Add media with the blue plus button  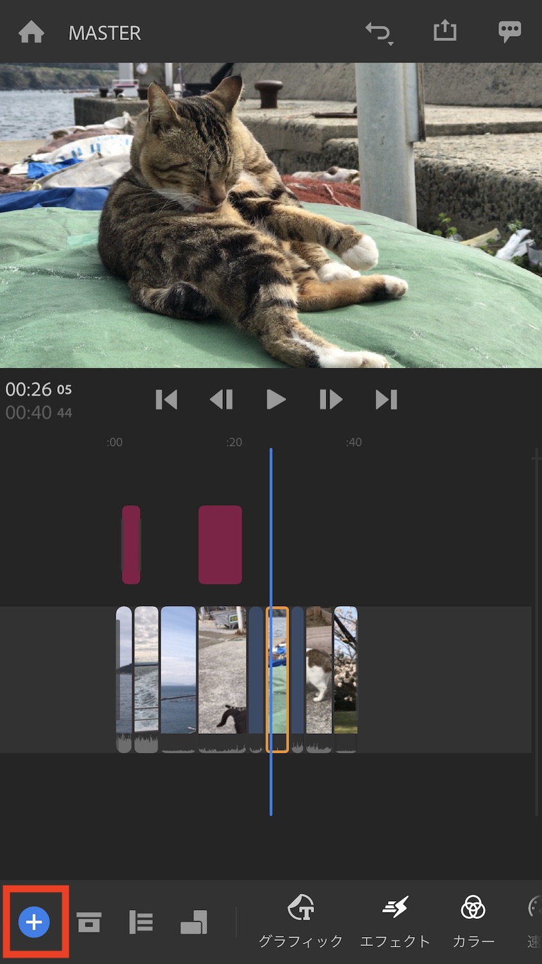pos(34,922)
